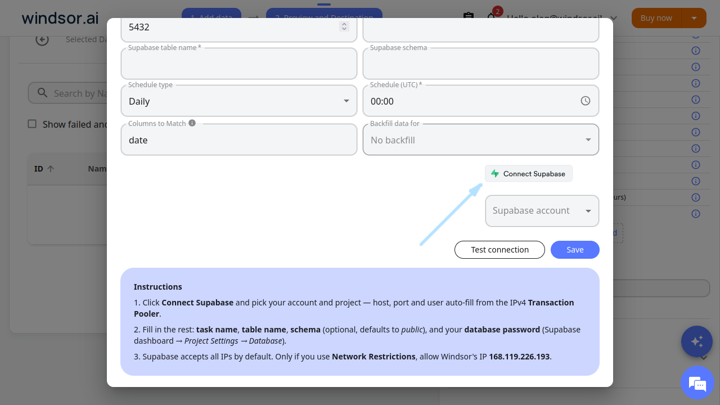Click the ID column sort arrow
Viewport: 720px width, 405px height.
tap(51, 169)
